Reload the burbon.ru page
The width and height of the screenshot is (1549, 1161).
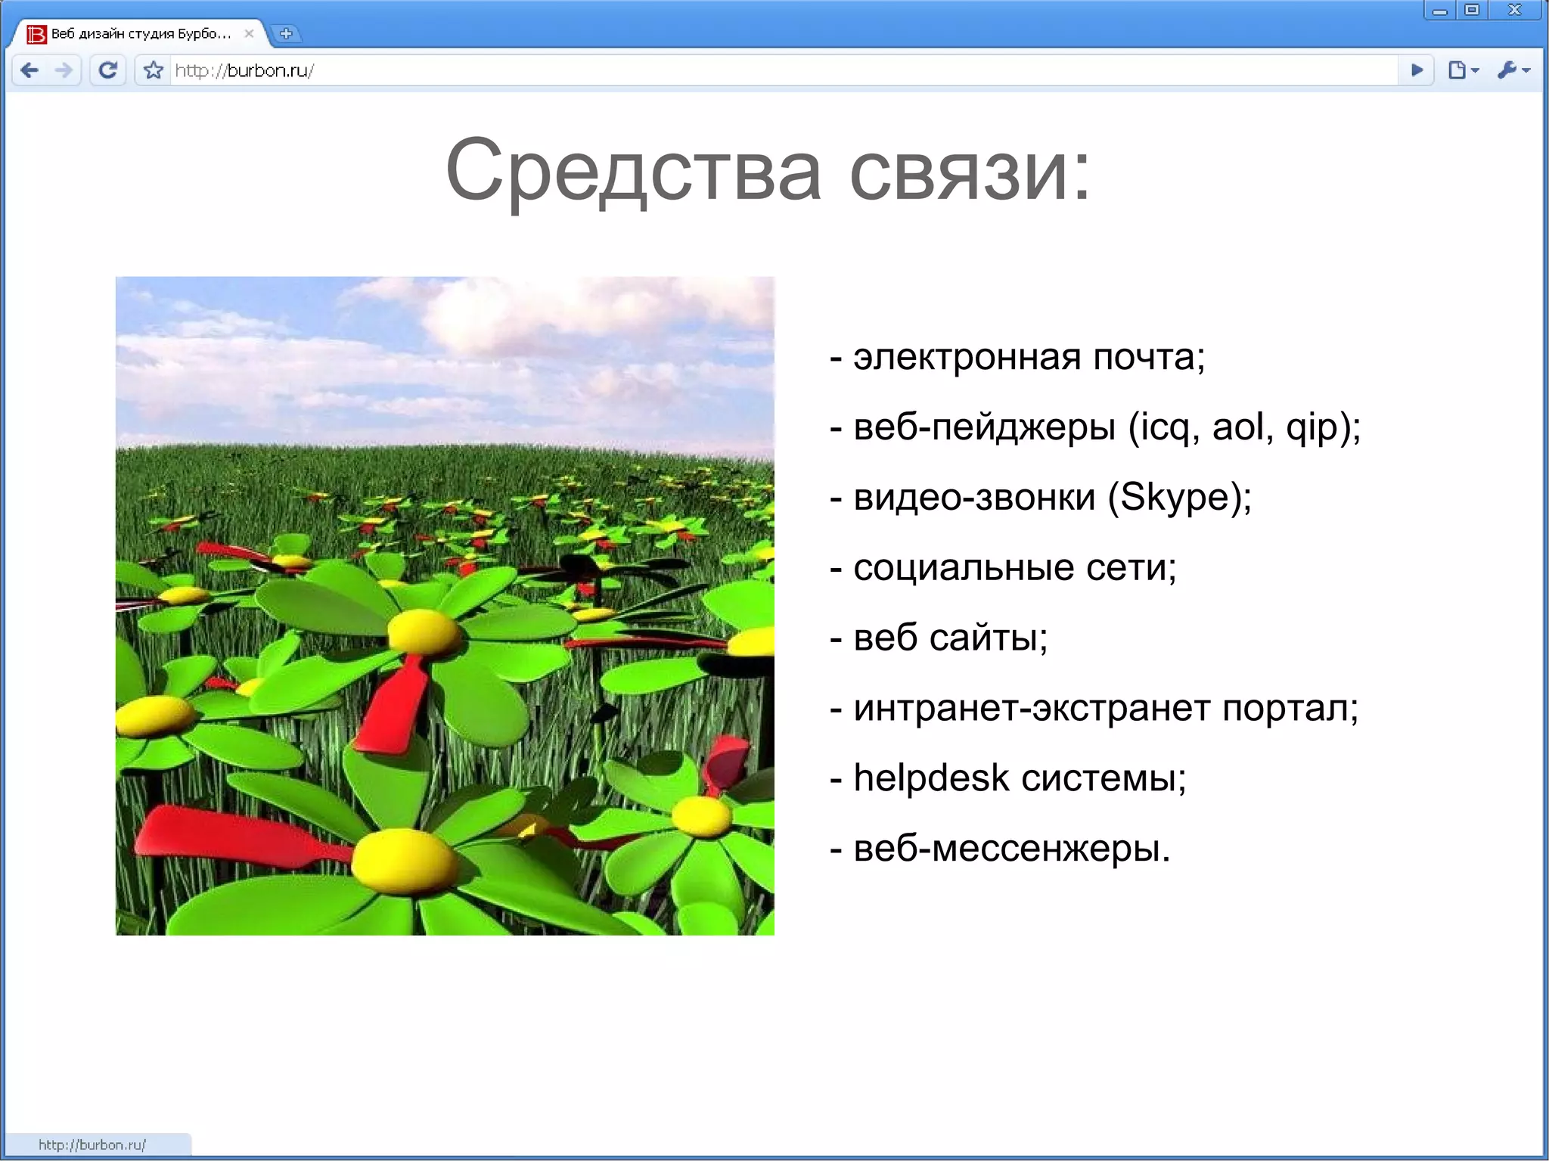pos(108,70)
